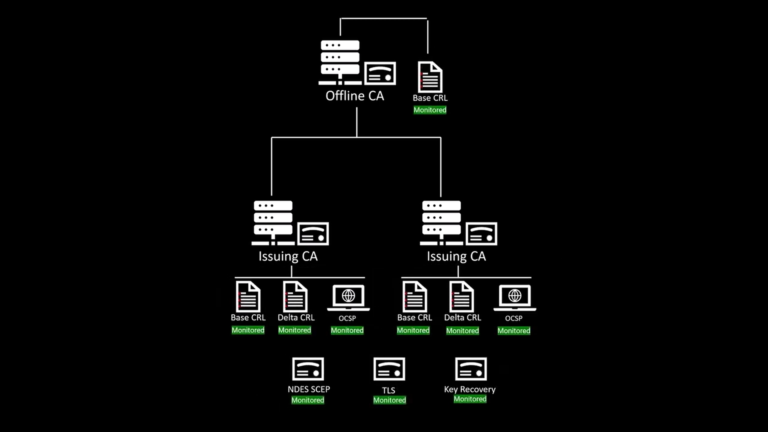The height and width of the screenshot is (432, 768).
Task: Toggle Monitored status under TLS
Action: coord(389,400)
